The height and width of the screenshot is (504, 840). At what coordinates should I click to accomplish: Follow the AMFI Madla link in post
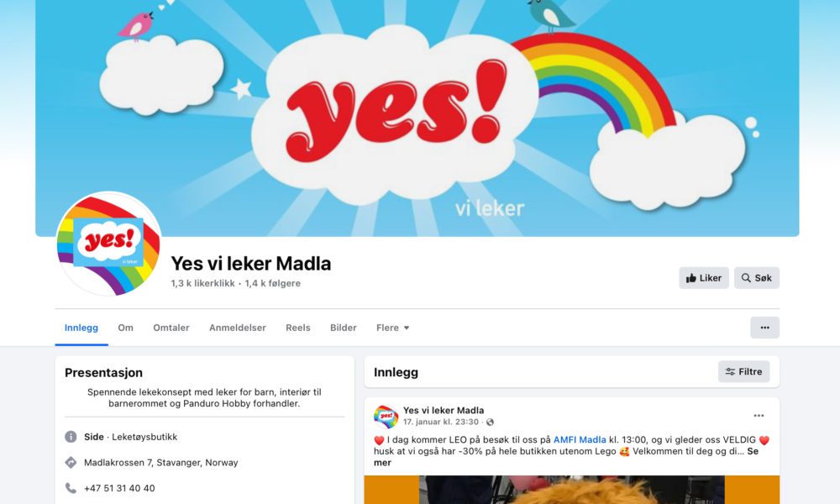pyautogui.click(x=579, y=439)
